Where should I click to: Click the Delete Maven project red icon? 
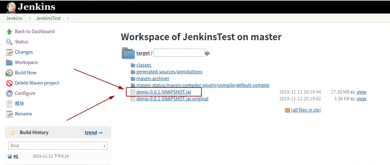9,83
